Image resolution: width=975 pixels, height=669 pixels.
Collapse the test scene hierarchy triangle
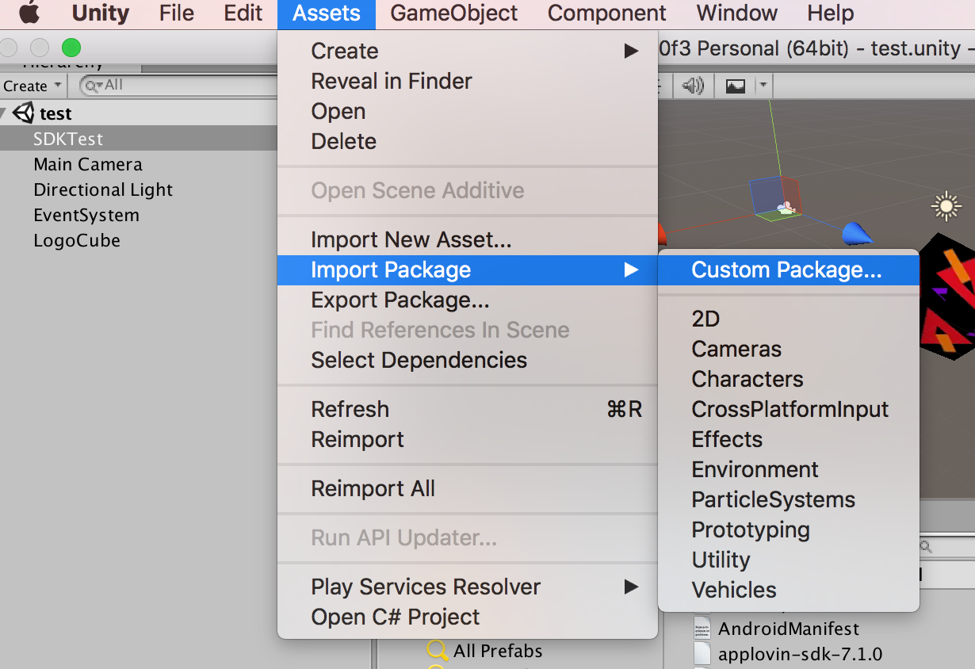coord(6,113)
